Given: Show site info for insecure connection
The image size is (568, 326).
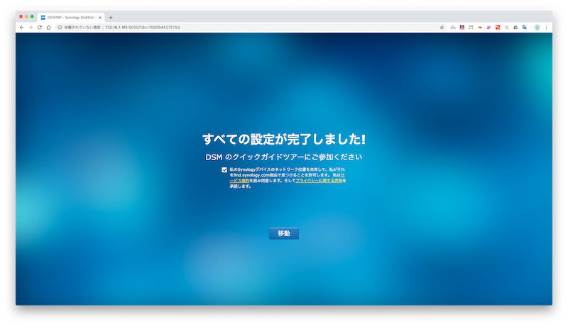Looking at the screenshot, I should [79, 28].
